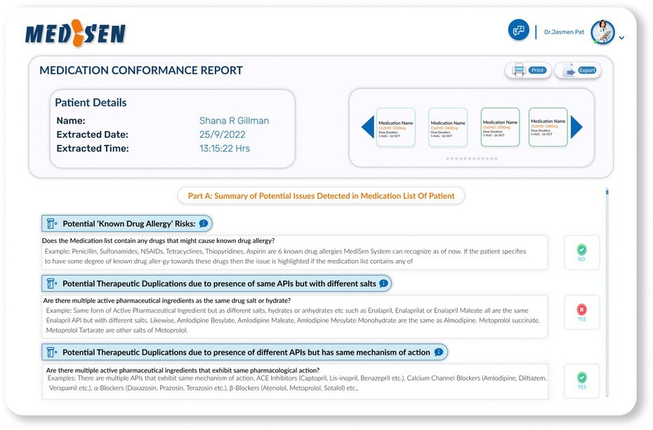This screenshot has width=653, height=430.
Task: Expand the user account dropdown chevron
Action: tap(621, 38)
